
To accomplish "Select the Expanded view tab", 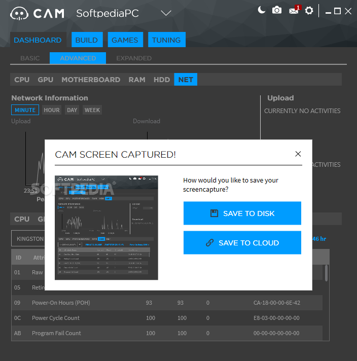I will [x=134, y=58].
